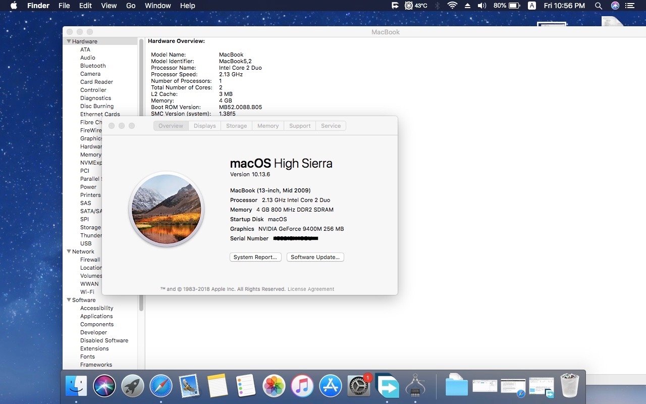
Task: Open Finder from the Dock
Action: pos(76,386)
